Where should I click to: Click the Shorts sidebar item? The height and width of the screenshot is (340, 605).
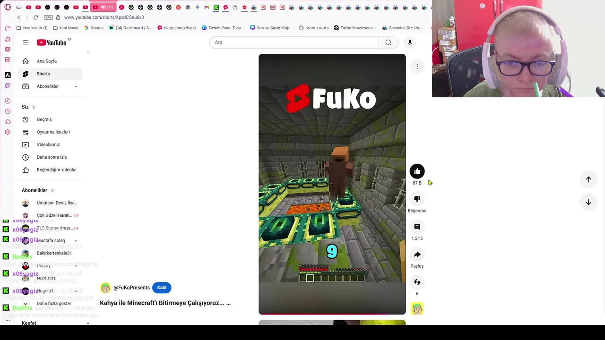(50, 74)
